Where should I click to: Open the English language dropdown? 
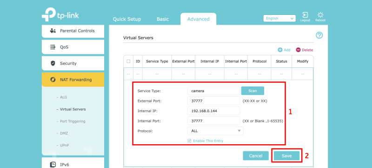tap(279, 18)
